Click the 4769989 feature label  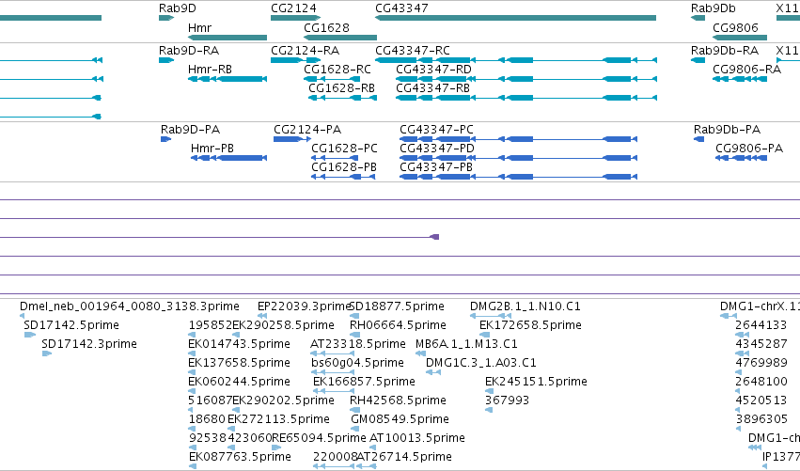761,363
